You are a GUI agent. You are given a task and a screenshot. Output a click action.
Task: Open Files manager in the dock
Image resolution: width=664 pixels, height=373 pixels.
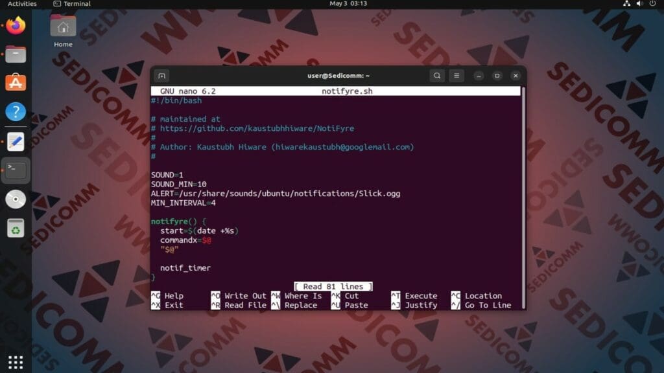(16, 54)
